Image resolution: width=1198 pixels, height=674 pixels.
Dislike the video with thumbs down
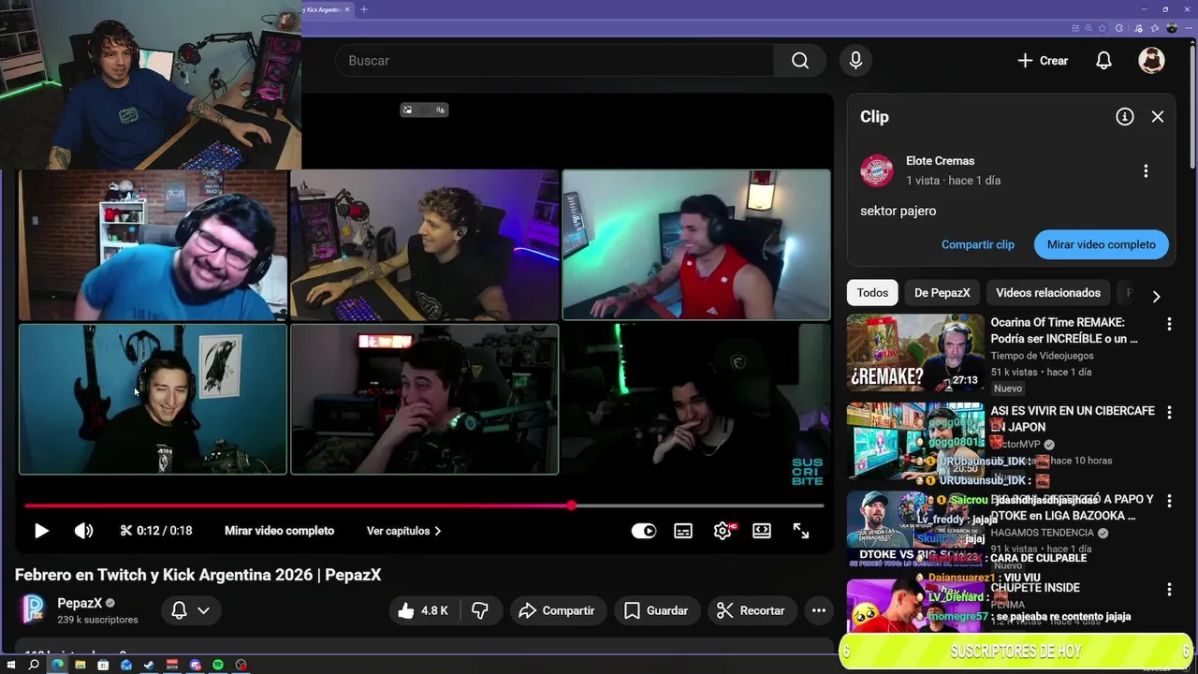point(480,610)
